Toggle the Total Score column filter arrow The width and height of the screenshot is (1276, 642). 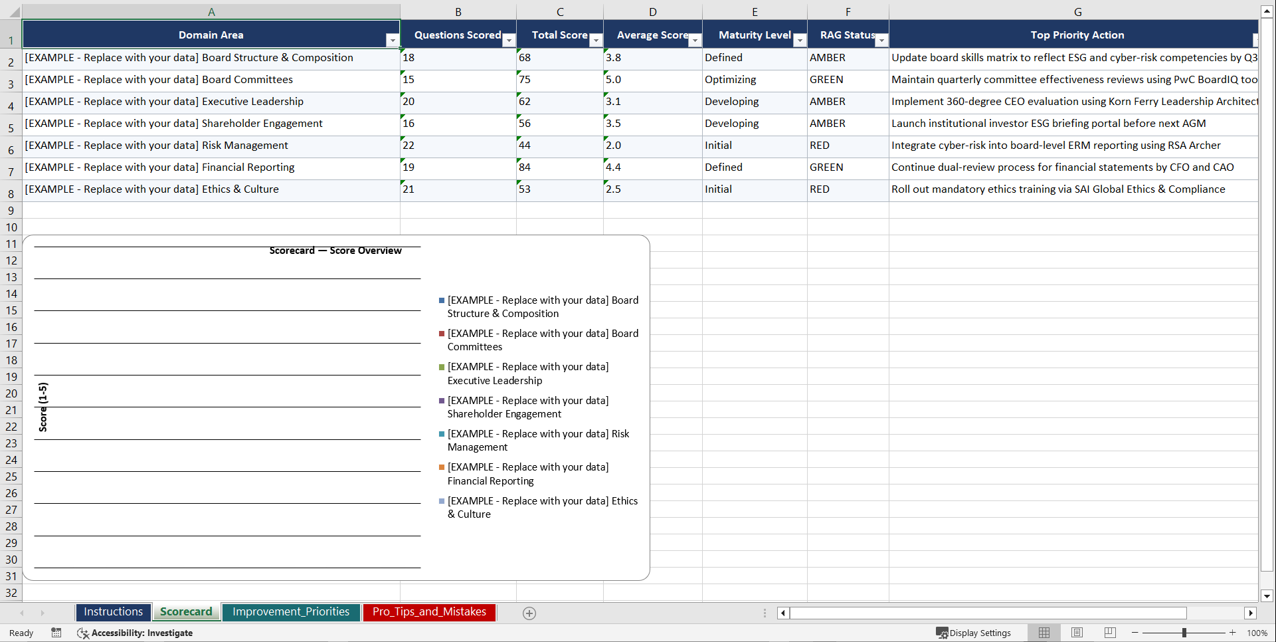pos(596,41)
